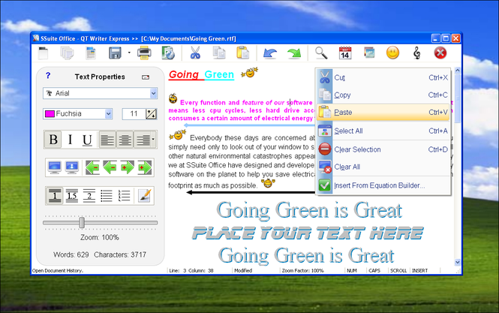
Task: Create a new blank document
Action: click(x=43, y=53)
